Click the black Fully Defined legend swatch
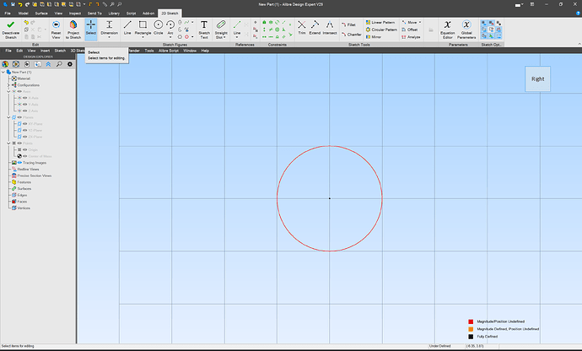This screenshot has width=582, height=351. (x=471, y=337)
